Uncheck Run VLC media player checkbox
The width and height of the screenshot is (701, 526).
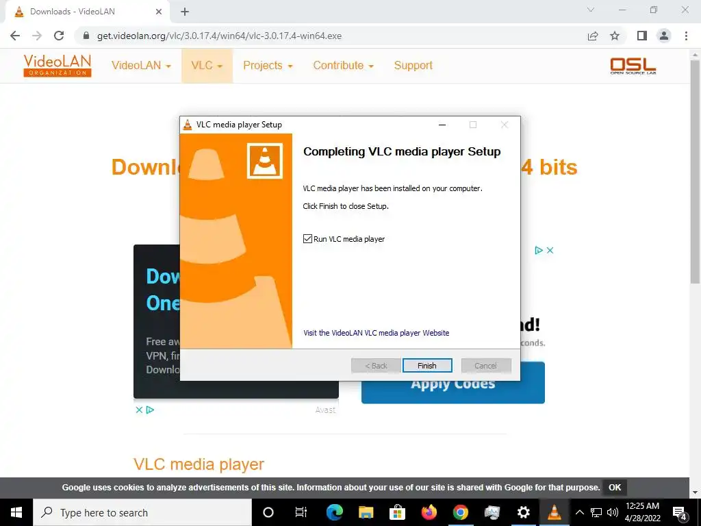point(307,239)
